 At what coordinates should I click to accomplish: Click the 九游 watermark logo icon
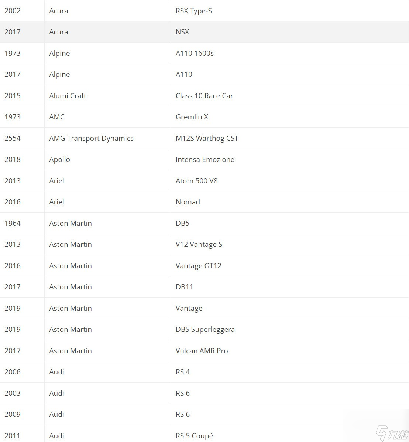coord(392,433)
